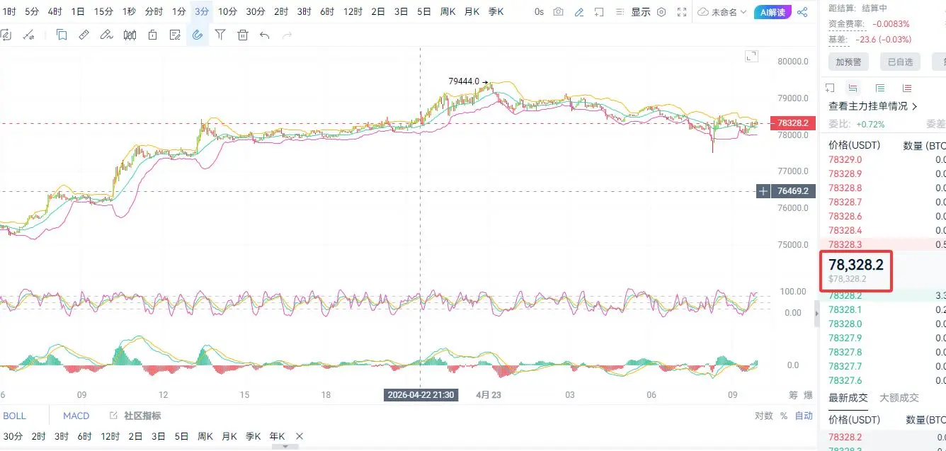
Task: Click the 筹 marker at chart bottom right
Action: pos(794,395)
